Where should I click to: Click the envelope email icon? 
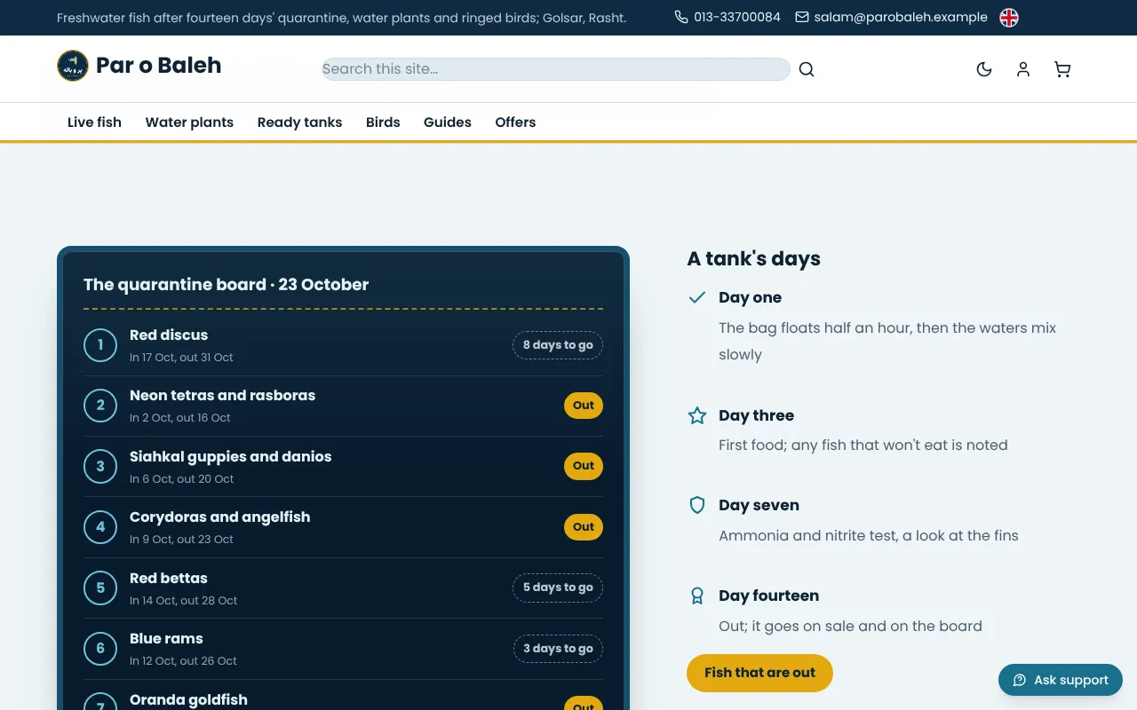(802, 17)
